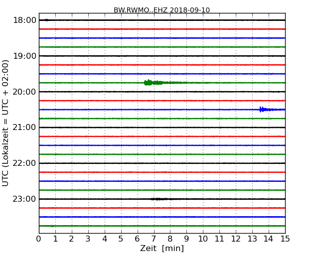Click the plot title BW.RWMO..EHZ 2018-09-10
The image size is (324, 259).
coord(162,10)
